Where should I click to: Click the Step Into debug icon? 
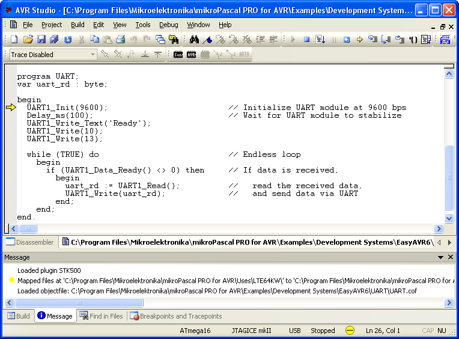point(372,39)
